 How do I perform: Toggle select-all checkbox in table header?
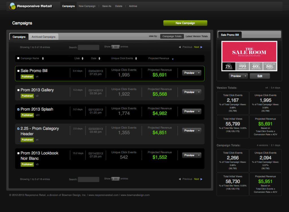pyautogui.click(x=18, y=58)
